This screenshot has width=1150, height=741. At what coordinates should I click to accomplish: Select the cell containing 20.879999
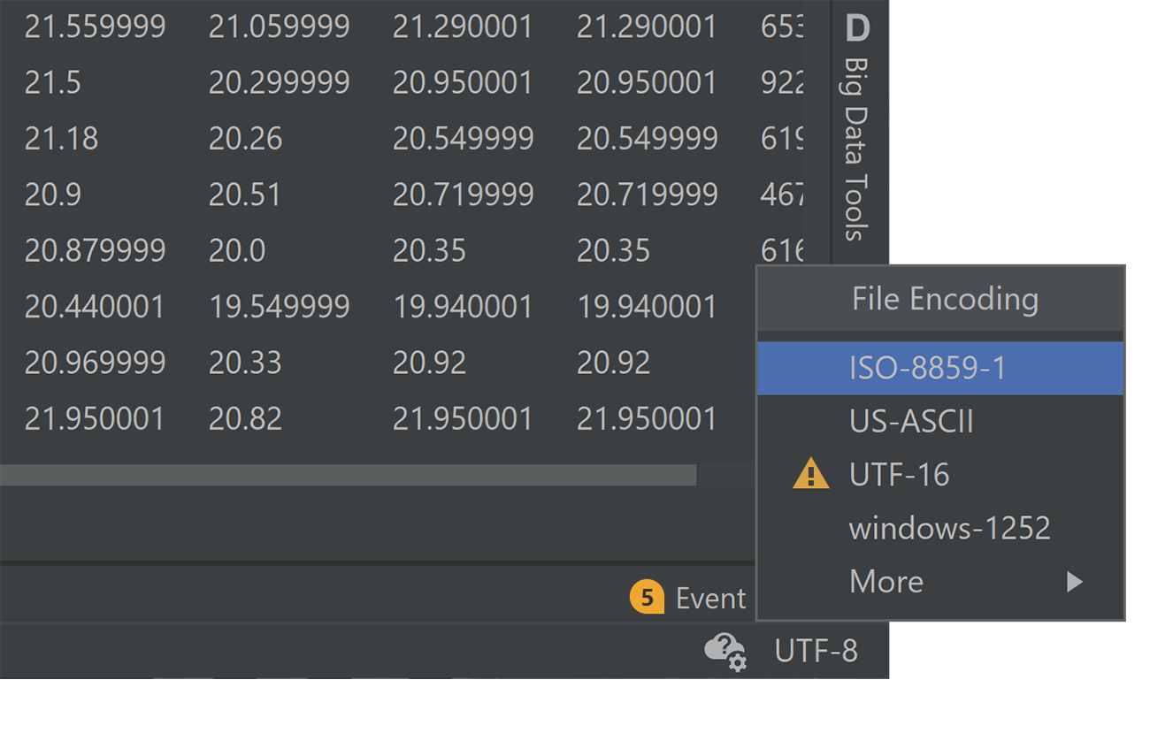point(95,250)
